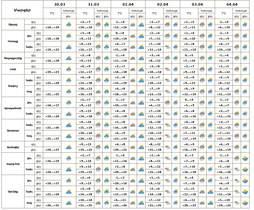Click the Արմավիր region row label
Screen dimensions: 254x210
click(13, 147)
